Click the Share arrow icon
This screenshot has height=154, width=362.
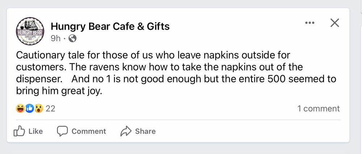(x=126, y=131)
